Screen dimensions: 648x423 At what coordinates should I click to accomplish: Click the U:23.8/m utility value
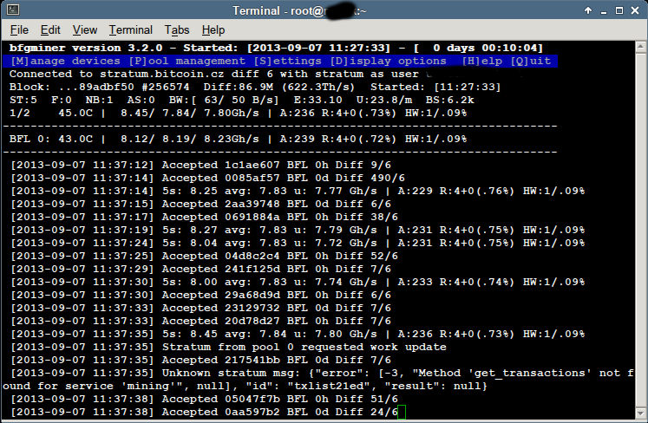[384, 101]
